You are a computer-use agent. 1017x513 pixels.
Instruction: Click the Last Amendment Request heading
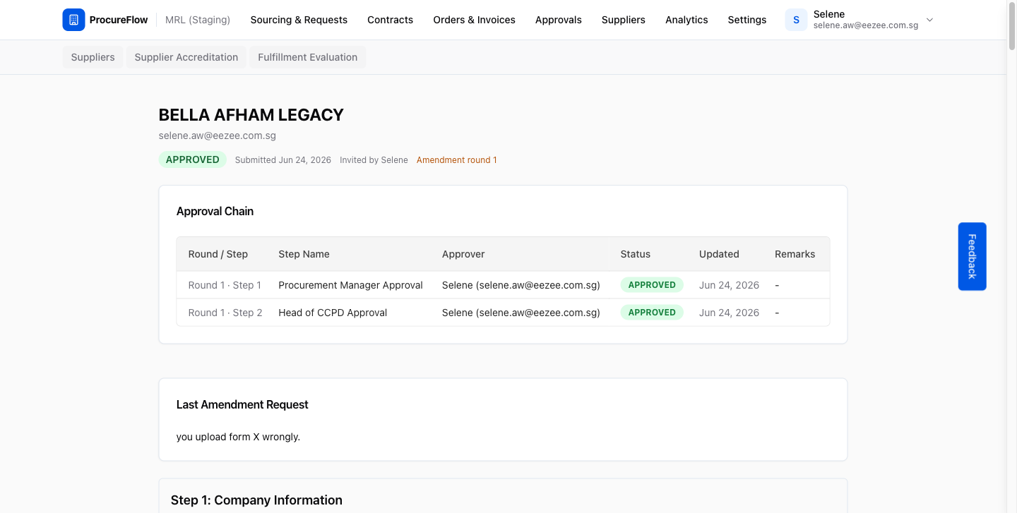click(242, 404)
